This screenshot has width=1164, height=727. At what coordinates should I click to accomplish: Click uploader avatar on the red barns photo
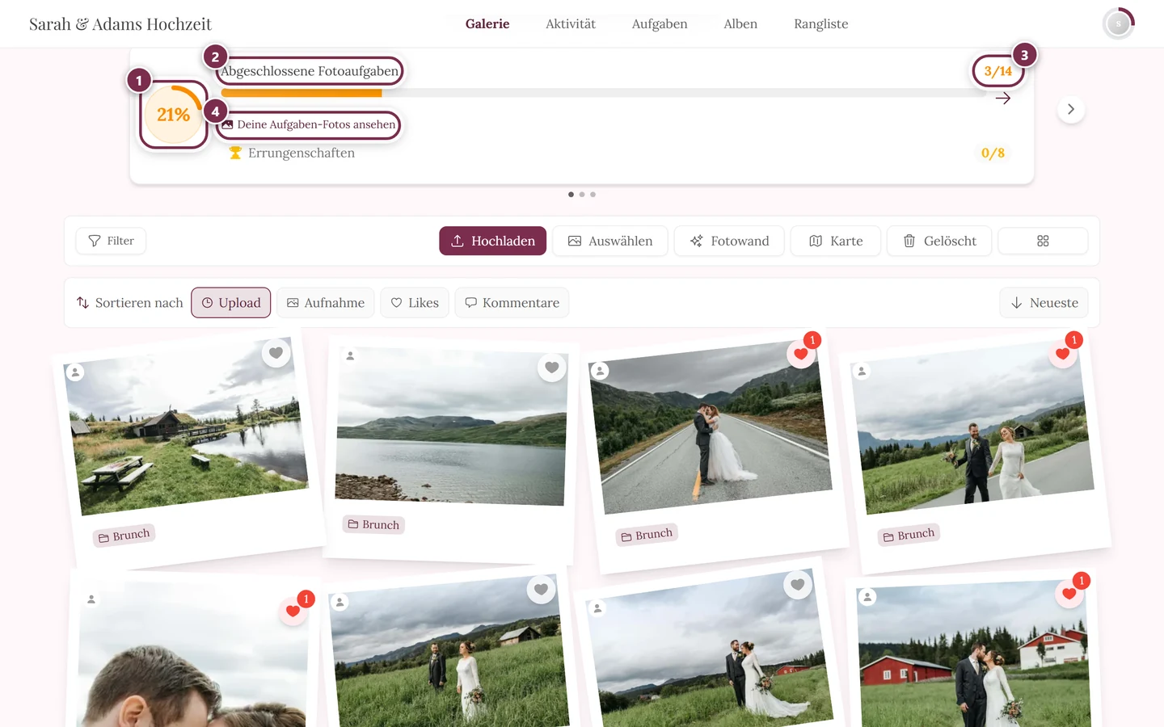(x=867, y=597)
